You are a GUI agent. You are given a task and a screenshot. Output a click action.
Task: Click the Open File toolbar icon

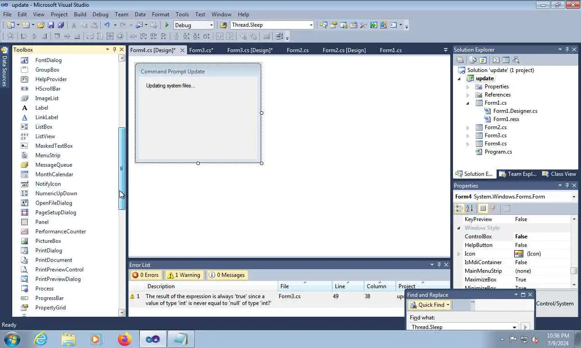(x=41, y=25)
